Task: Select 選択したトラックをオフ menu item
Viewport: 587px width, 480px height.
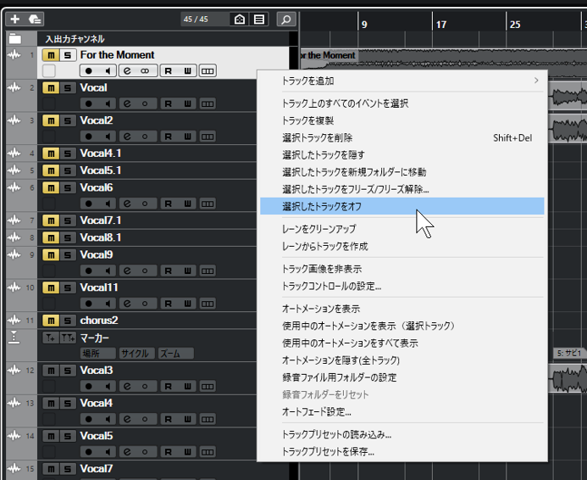Action: click(402, 206)
